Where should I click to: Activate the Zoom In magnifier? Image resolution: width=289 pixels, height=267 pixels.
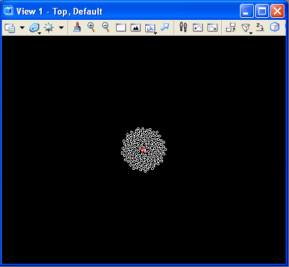(x=91, y=27)
